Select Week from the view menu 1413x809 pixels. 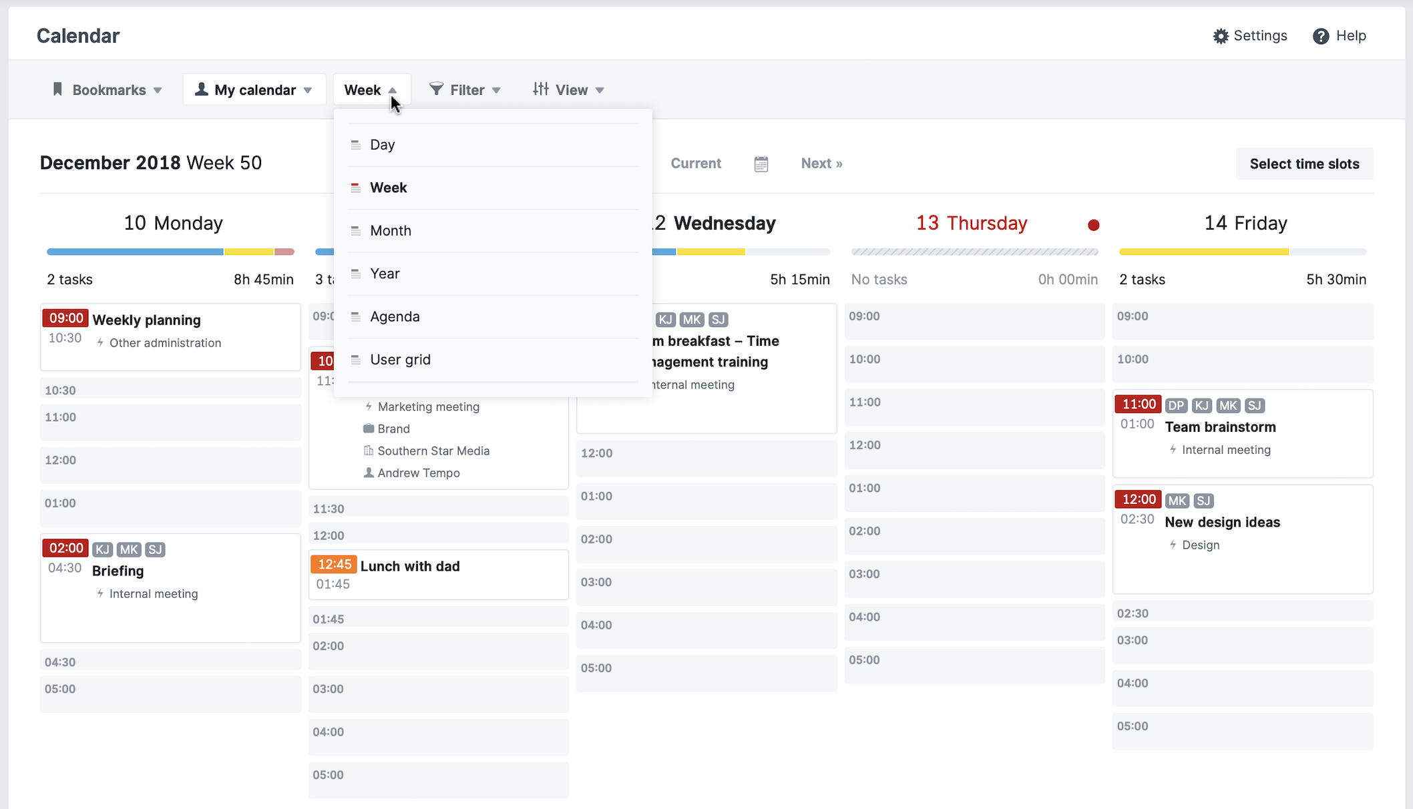(x=493, y=188)
